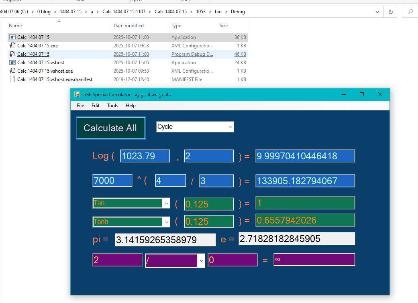Open the division operator dropdown

[201, 260]
